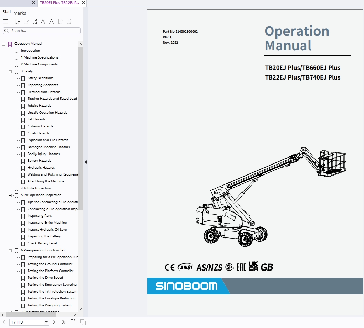
Task: Click the bookmark panel vertical scrollbar thumb
Action: click(81, 127)
